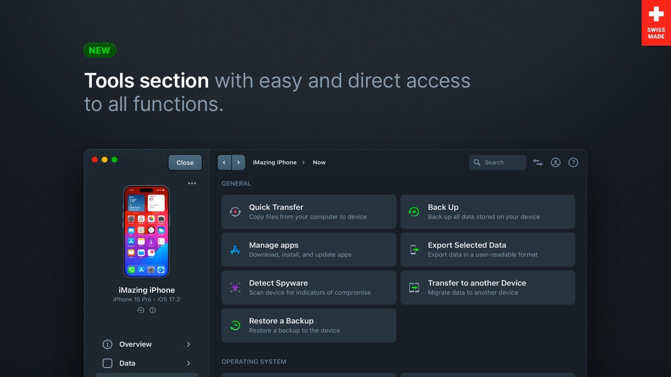This screenshot has height=377, width=671.
Task: Start the Back Up tool
Action: point(488,212)
